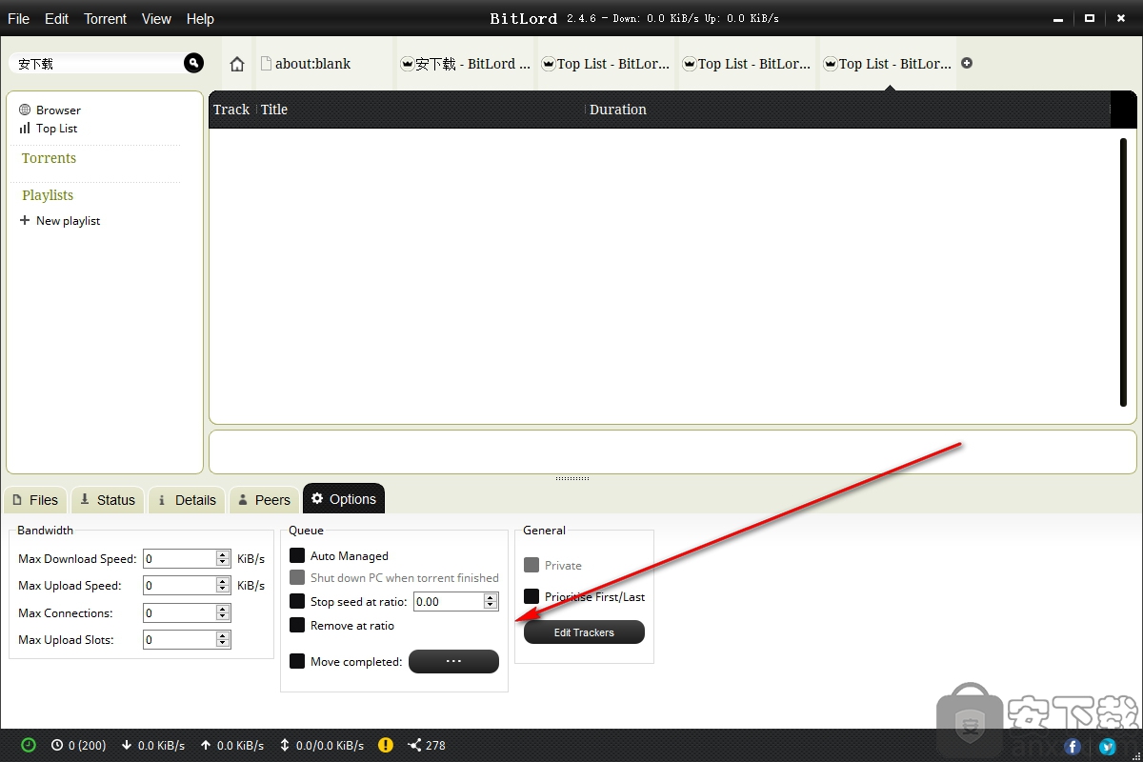Click the yellow warning icon in status bar
The image size is (1143, 762).
[x=385, y=745]
